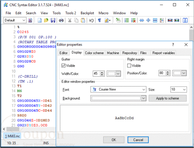Undo last action with the undo arrow
The image size is (194, 148).
point(91,20)
